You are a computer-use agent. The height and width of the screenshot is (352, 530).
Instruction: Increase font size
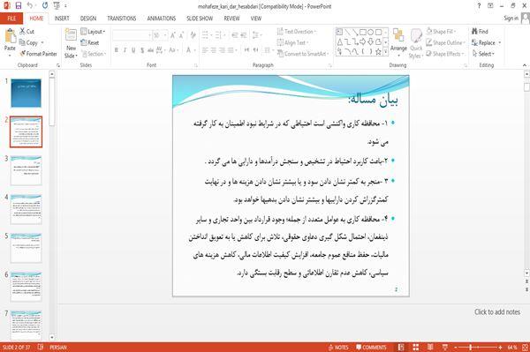(173, 35)
